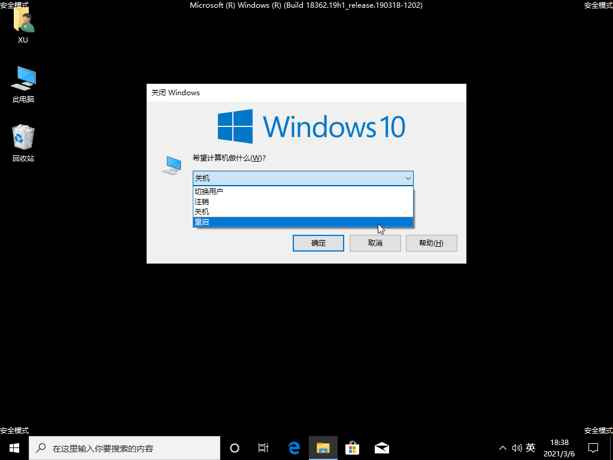Click the 确定 button
Image resolution: width=613 pixels, height=460 pixels.
coord(318,243)
